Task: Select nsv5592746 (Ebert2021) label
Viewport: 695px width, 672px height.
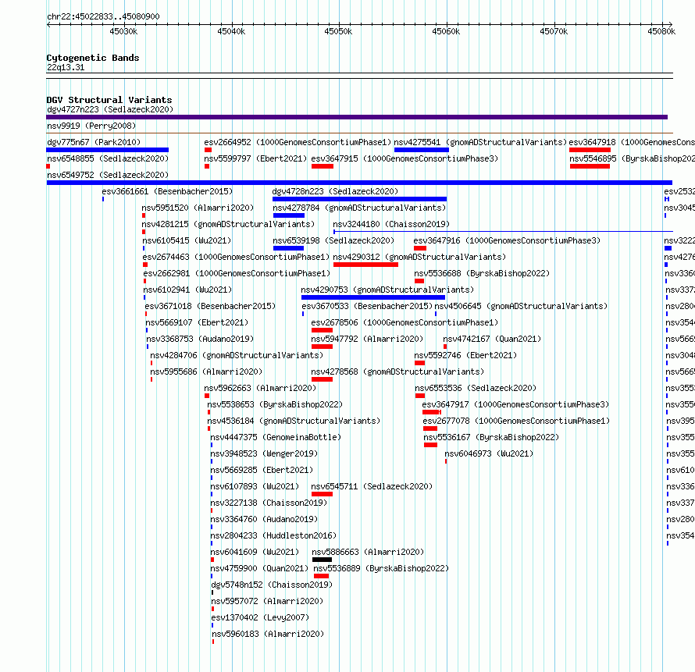Action: [x=465, y=355]
